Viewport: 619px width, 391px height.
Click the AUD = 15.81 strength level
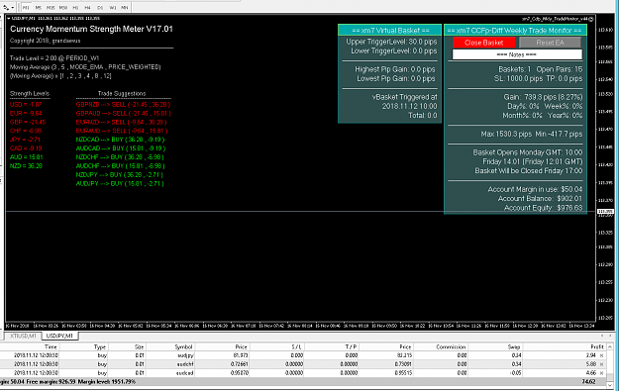coord(26,157)
